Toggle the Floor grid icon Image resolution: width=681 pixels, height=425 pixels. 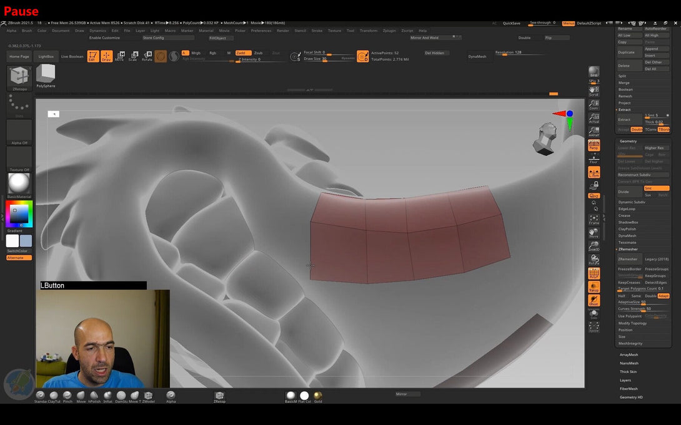594,159
